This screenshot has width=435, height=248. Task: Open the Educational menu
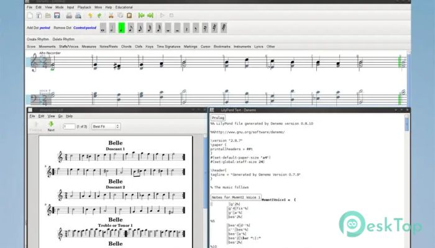click(124, 7)
